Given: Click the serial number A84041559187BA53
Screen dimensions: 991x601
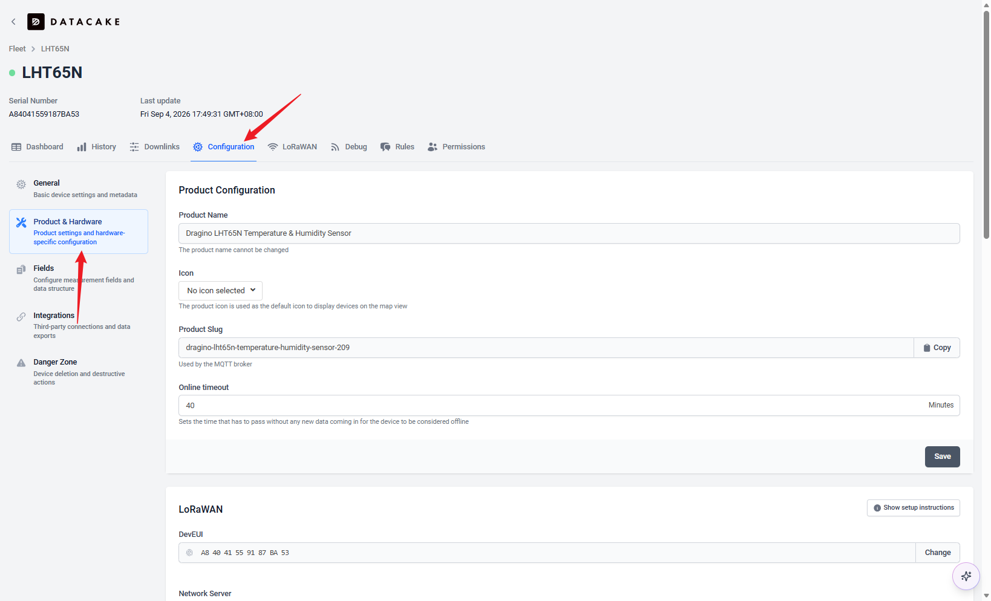Looking at the screenshot, I should tap(44, 114).
